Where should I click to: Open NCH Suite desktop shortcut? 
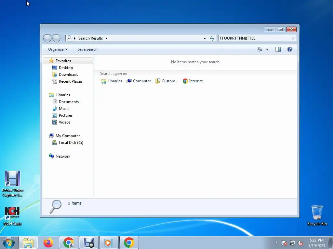[12, 216]
